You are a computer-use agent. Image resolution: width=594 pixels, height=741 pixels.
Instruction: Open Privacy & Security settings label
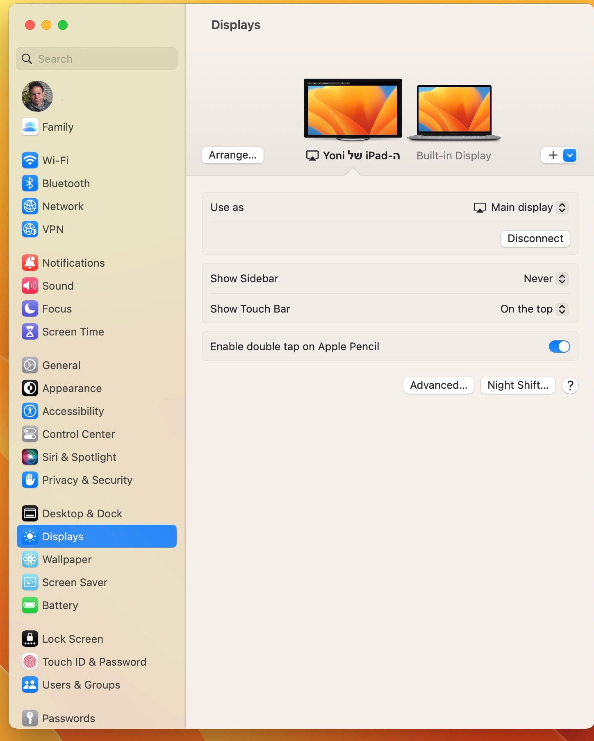click(87, 480)
